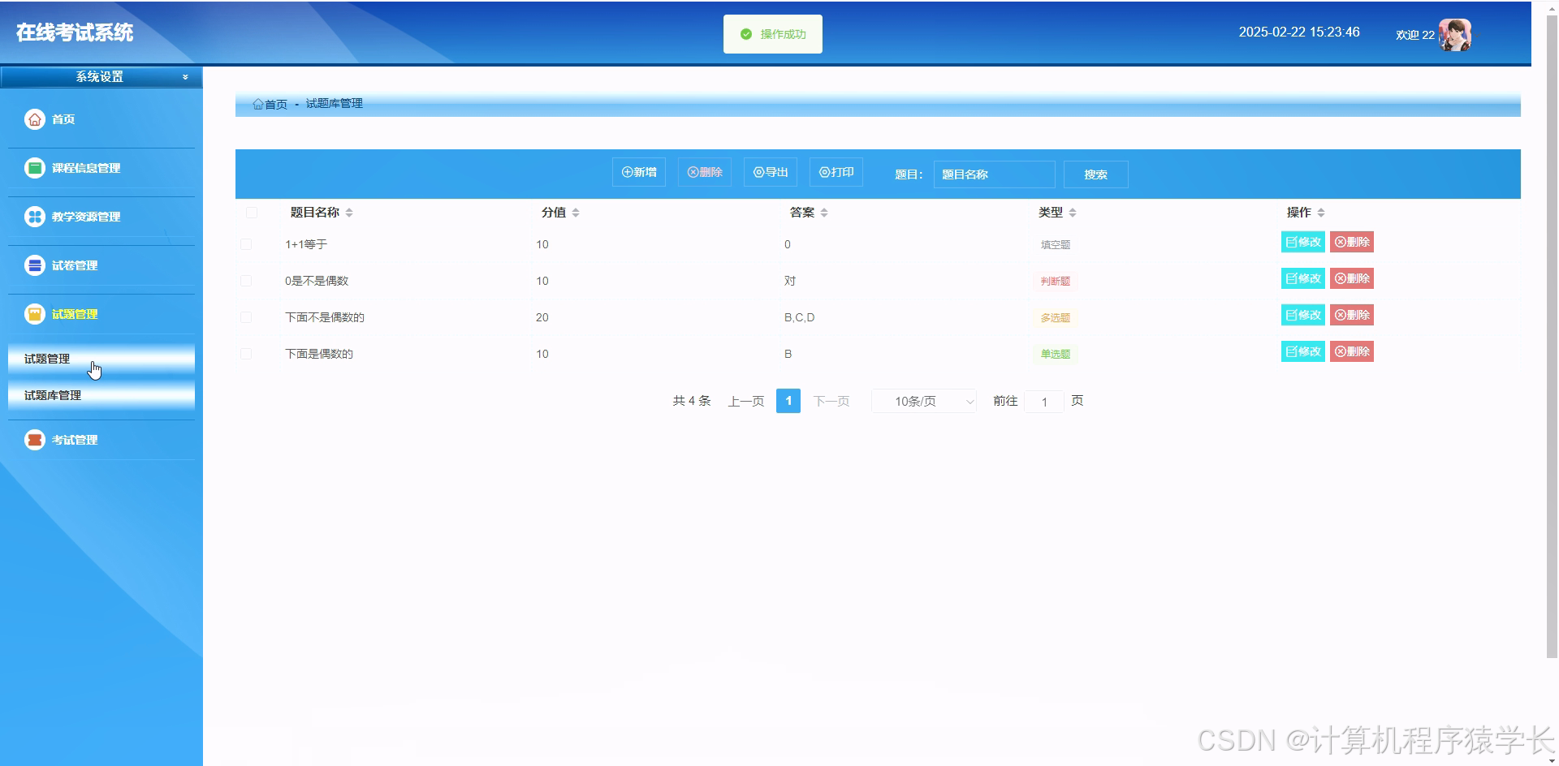Open 课程信息管理 menu

86,168
